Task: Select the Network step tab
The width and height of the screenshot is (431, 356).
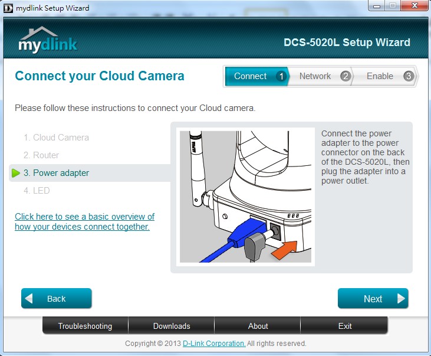Action: (321, 76)
